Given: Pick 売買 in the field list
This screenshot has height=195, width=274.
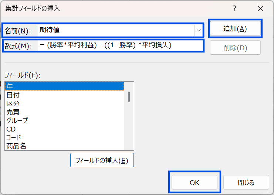Looking at the screenshot, I should 64,112.
